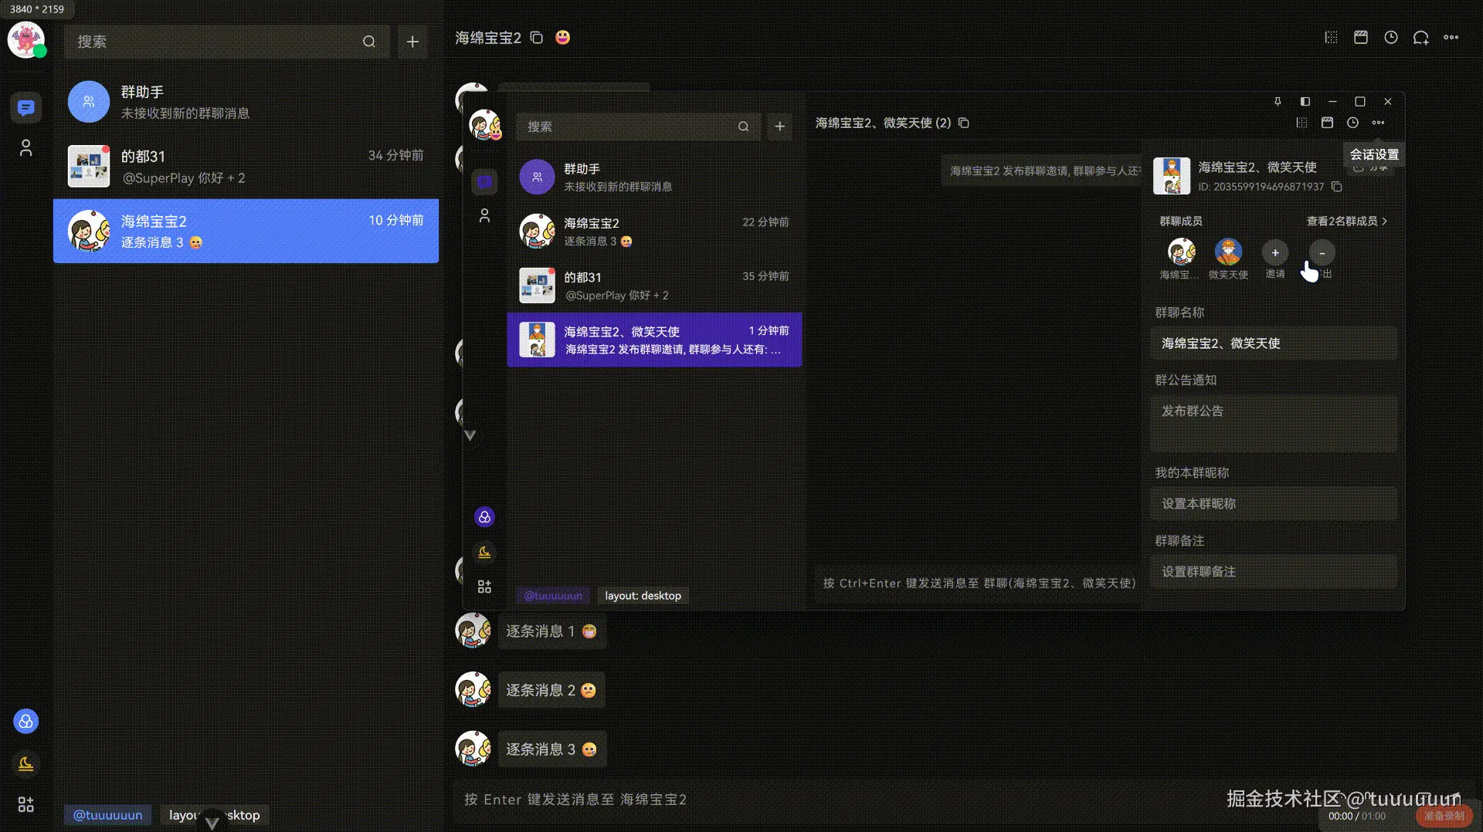Viewport: 1483px width, 832px height.
Task: Copy the group chat ID with the copy icon
Action: pos(1338,187)
